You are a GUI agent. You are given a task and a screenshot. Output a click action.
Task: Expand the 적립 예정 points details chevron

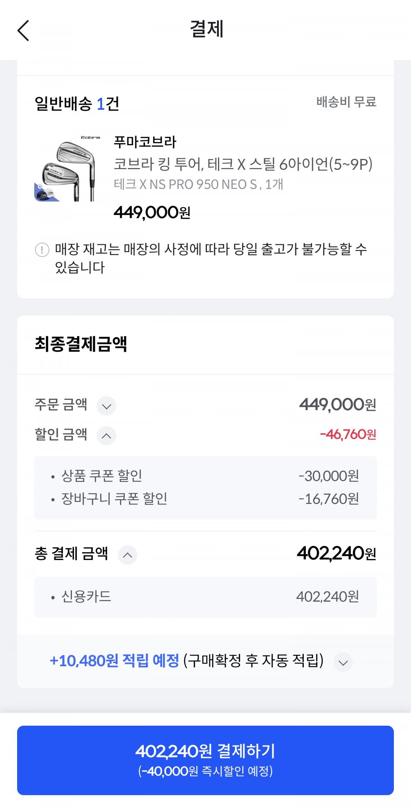pos(343,662)
